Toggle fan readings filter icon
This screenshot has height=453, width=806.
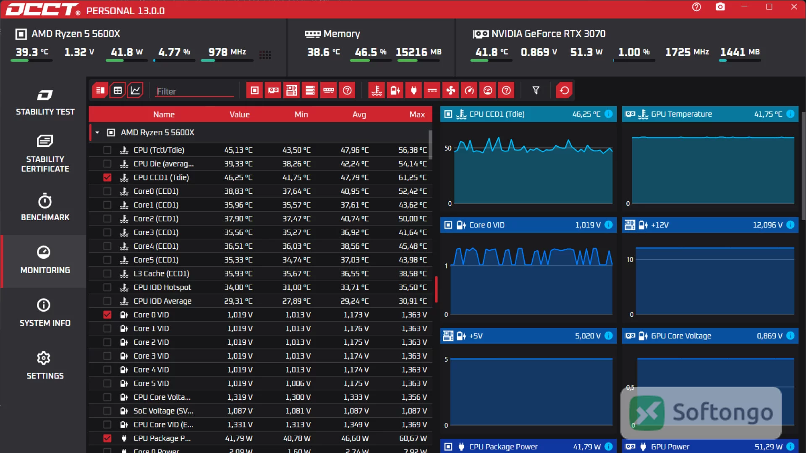[451, 90]
